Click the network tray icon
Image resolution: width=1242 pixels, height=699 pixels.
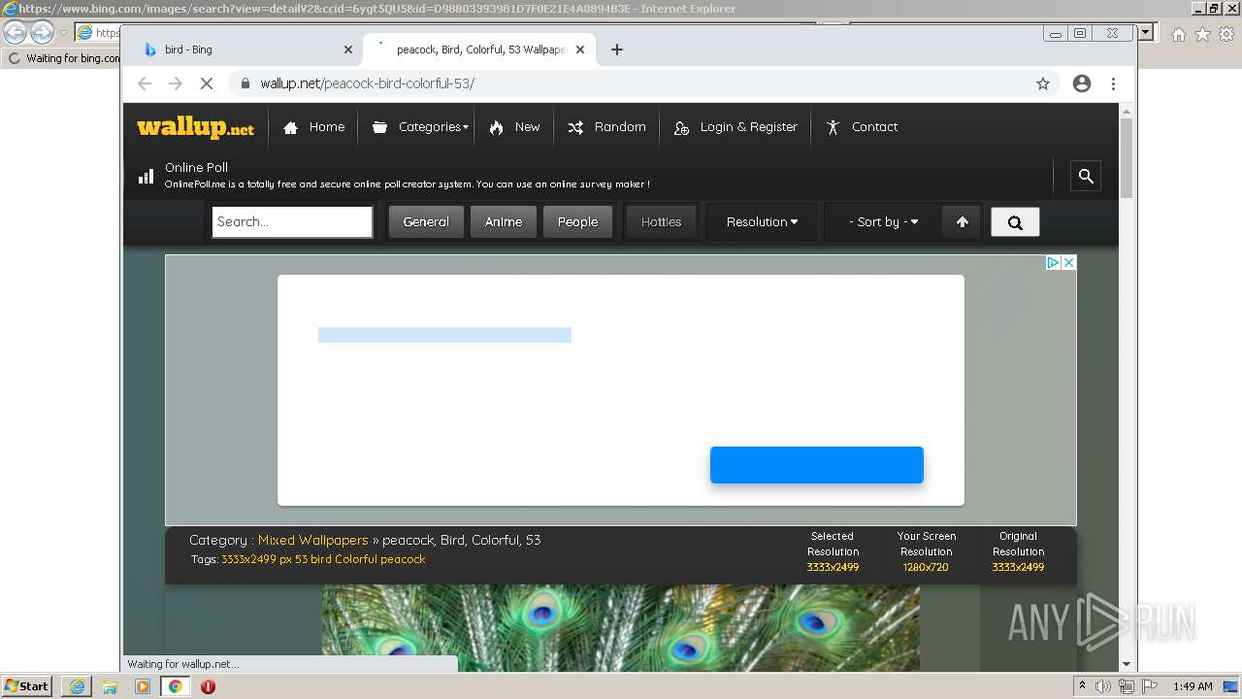[x=1127, y=686]
